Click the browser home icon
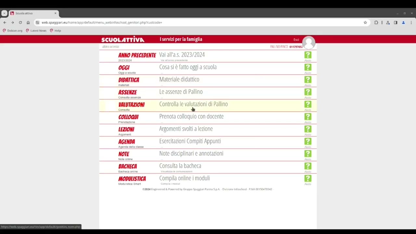416x234 pixels. pos(28,22)
